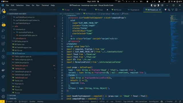Open the Docker whale view
Image resolution: width=183 pixels, height=103 pixels.
(3, 70)
